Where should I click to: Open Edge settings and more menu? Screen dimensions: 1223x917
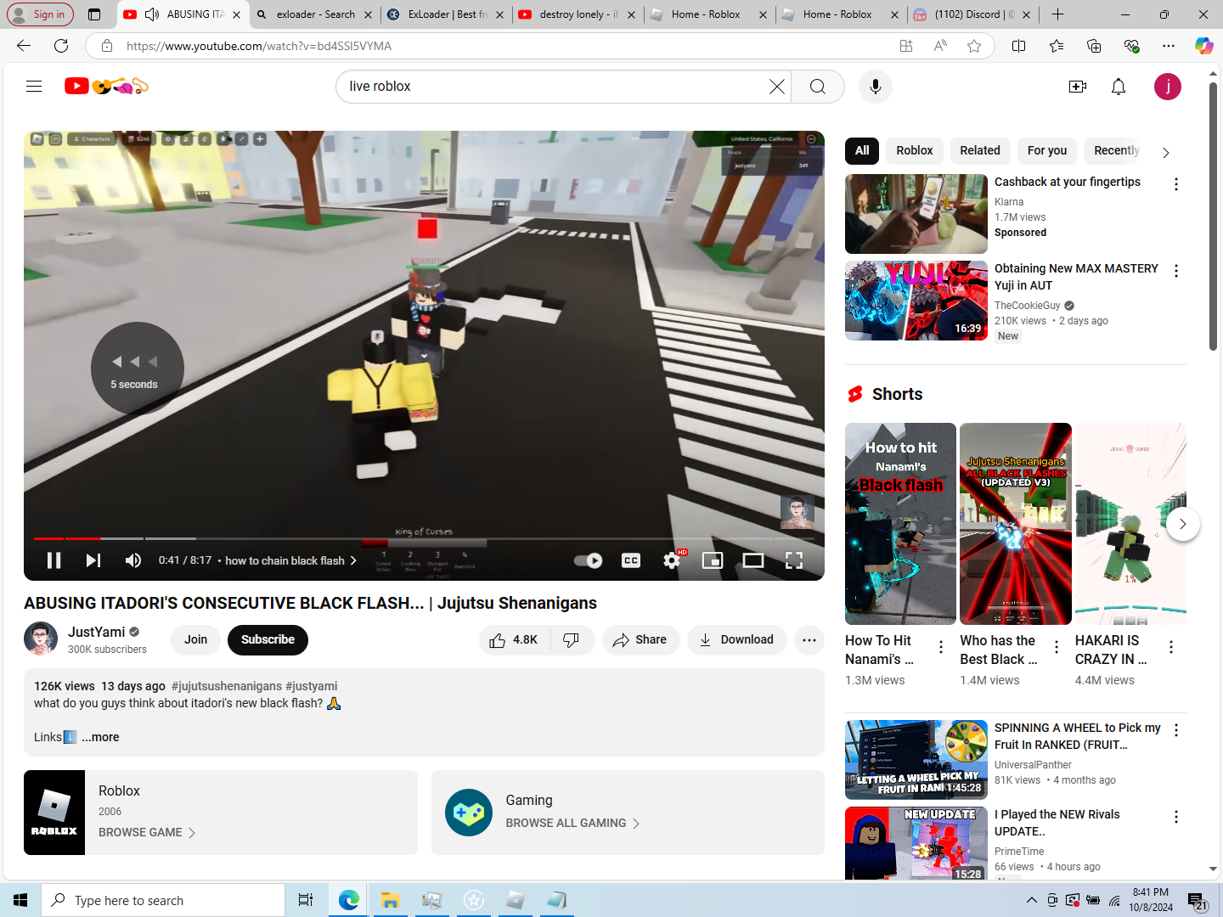point(1169,46)
